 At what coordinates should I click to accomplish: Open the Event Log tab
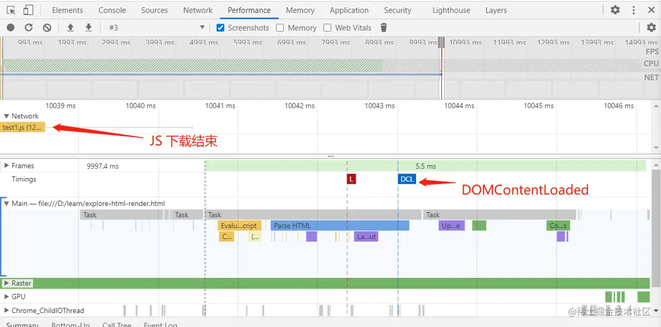click(x=160, y=324)
